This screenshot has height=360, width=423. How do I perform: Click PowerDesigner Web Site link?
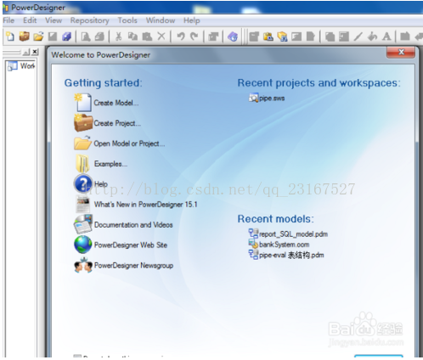coord(131,245)
